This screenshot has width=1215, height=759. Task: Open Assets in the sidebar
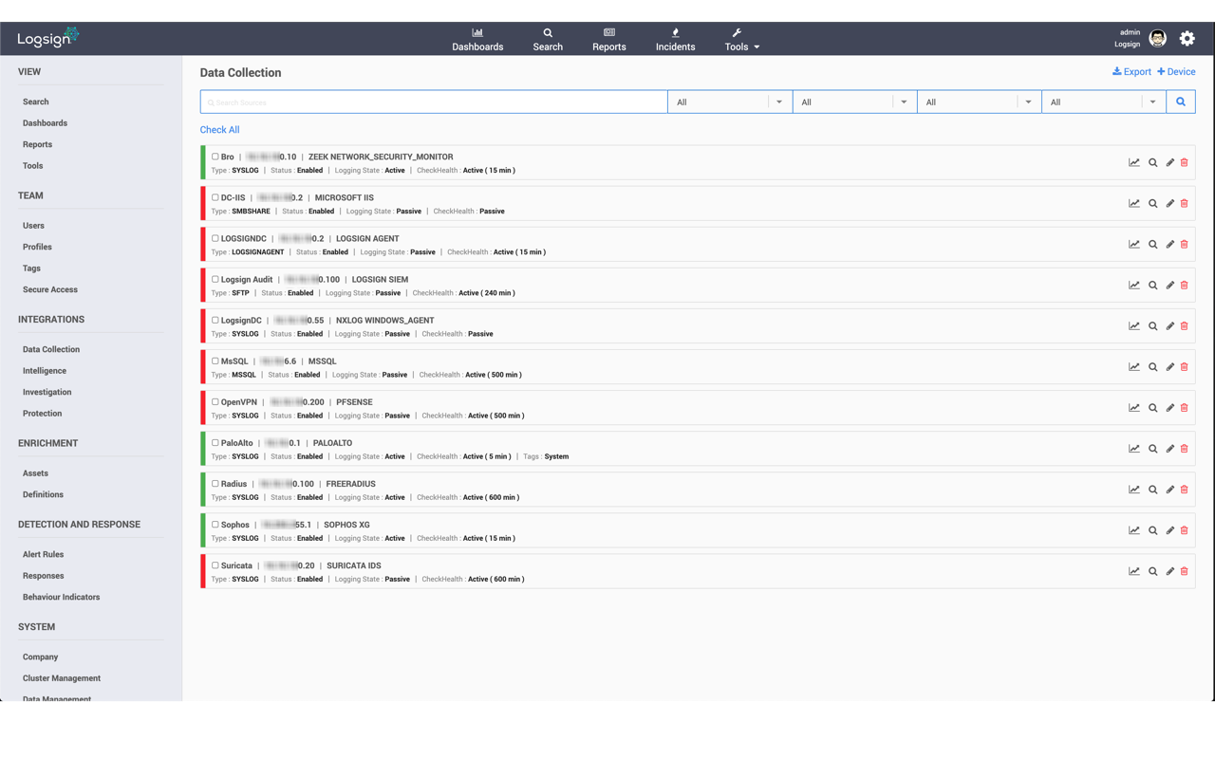[x=35, y=473]
